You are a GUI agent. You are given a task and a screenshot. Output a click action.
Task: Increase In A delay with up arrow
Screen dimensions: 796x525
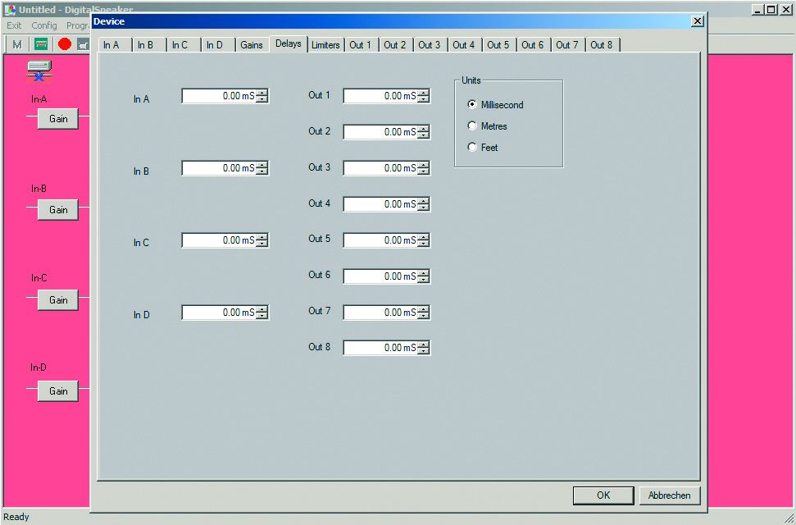(262, 93)
